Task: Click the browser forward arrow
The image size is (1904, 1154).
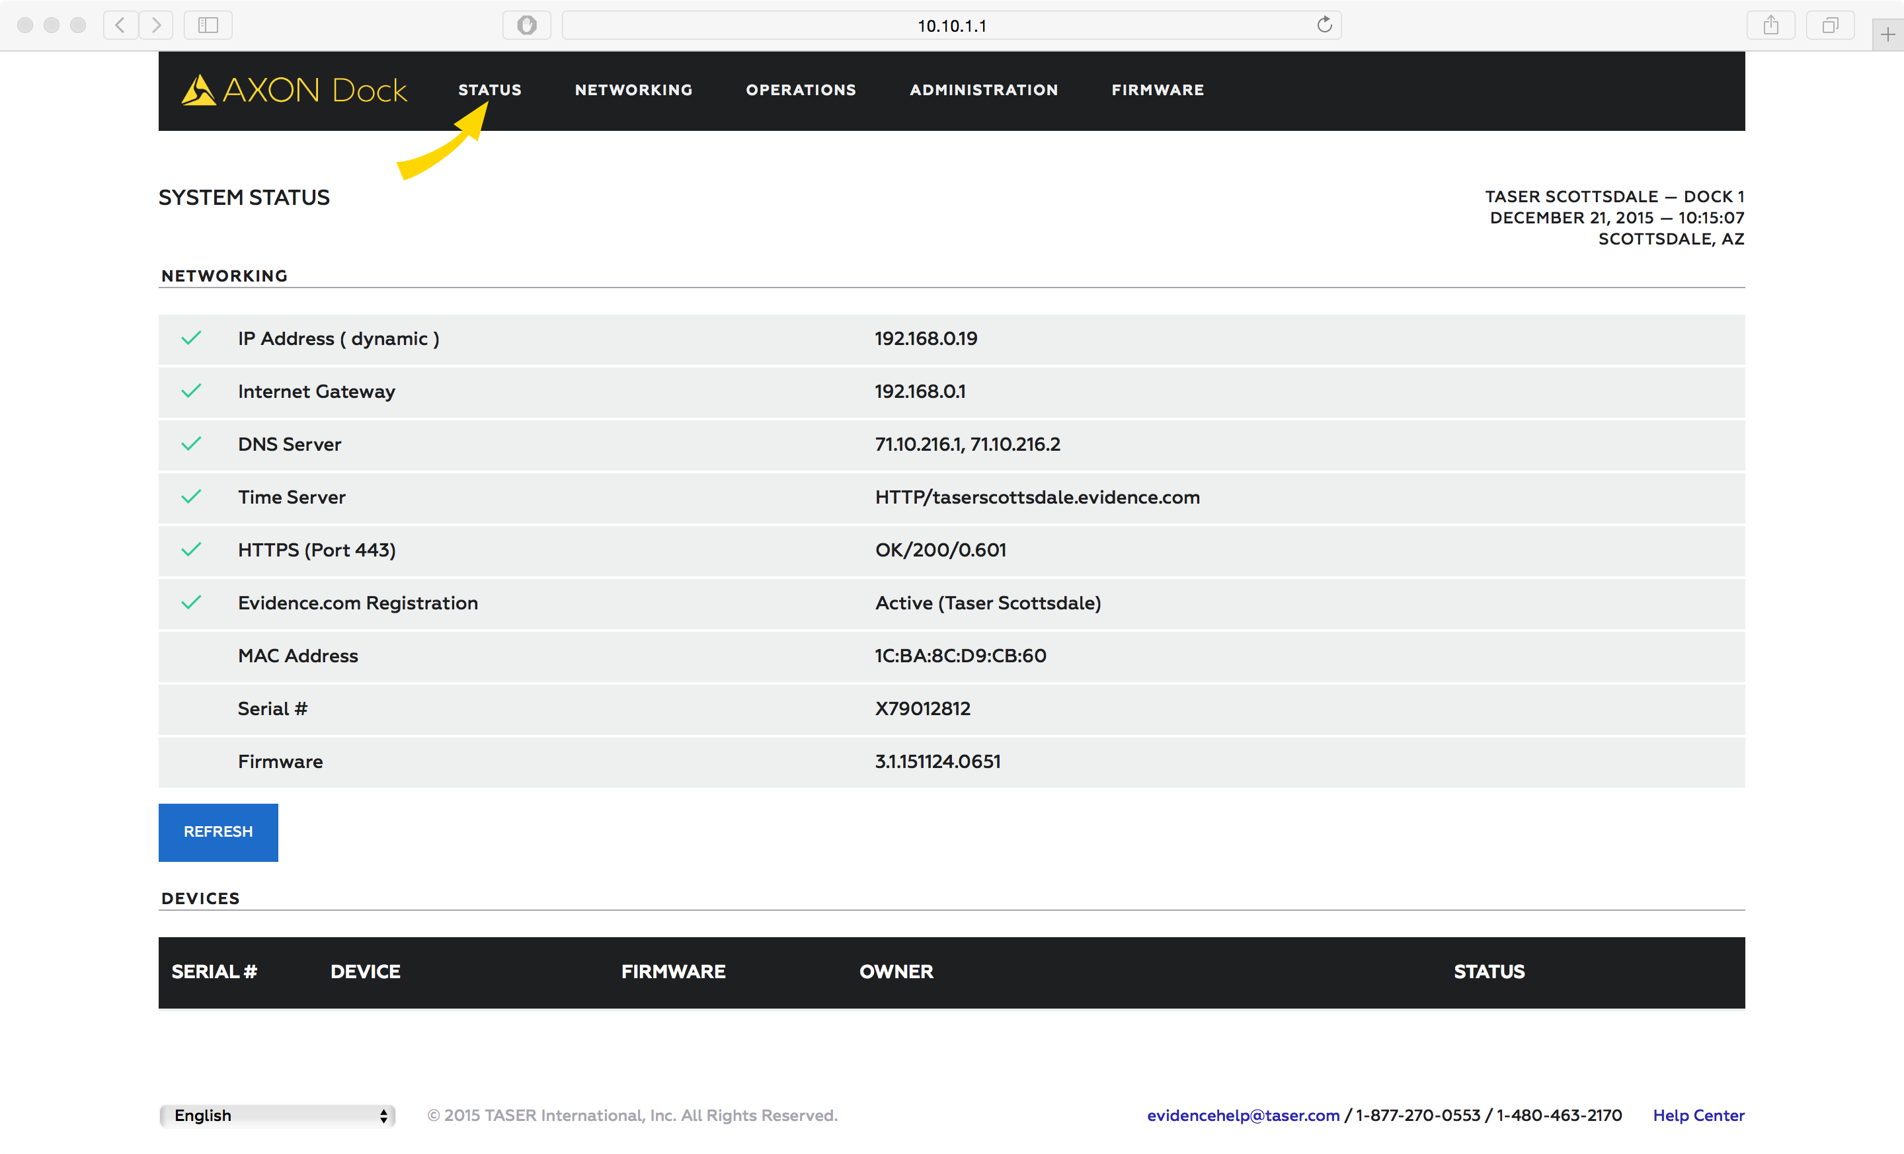Action: tap(156, 26)
